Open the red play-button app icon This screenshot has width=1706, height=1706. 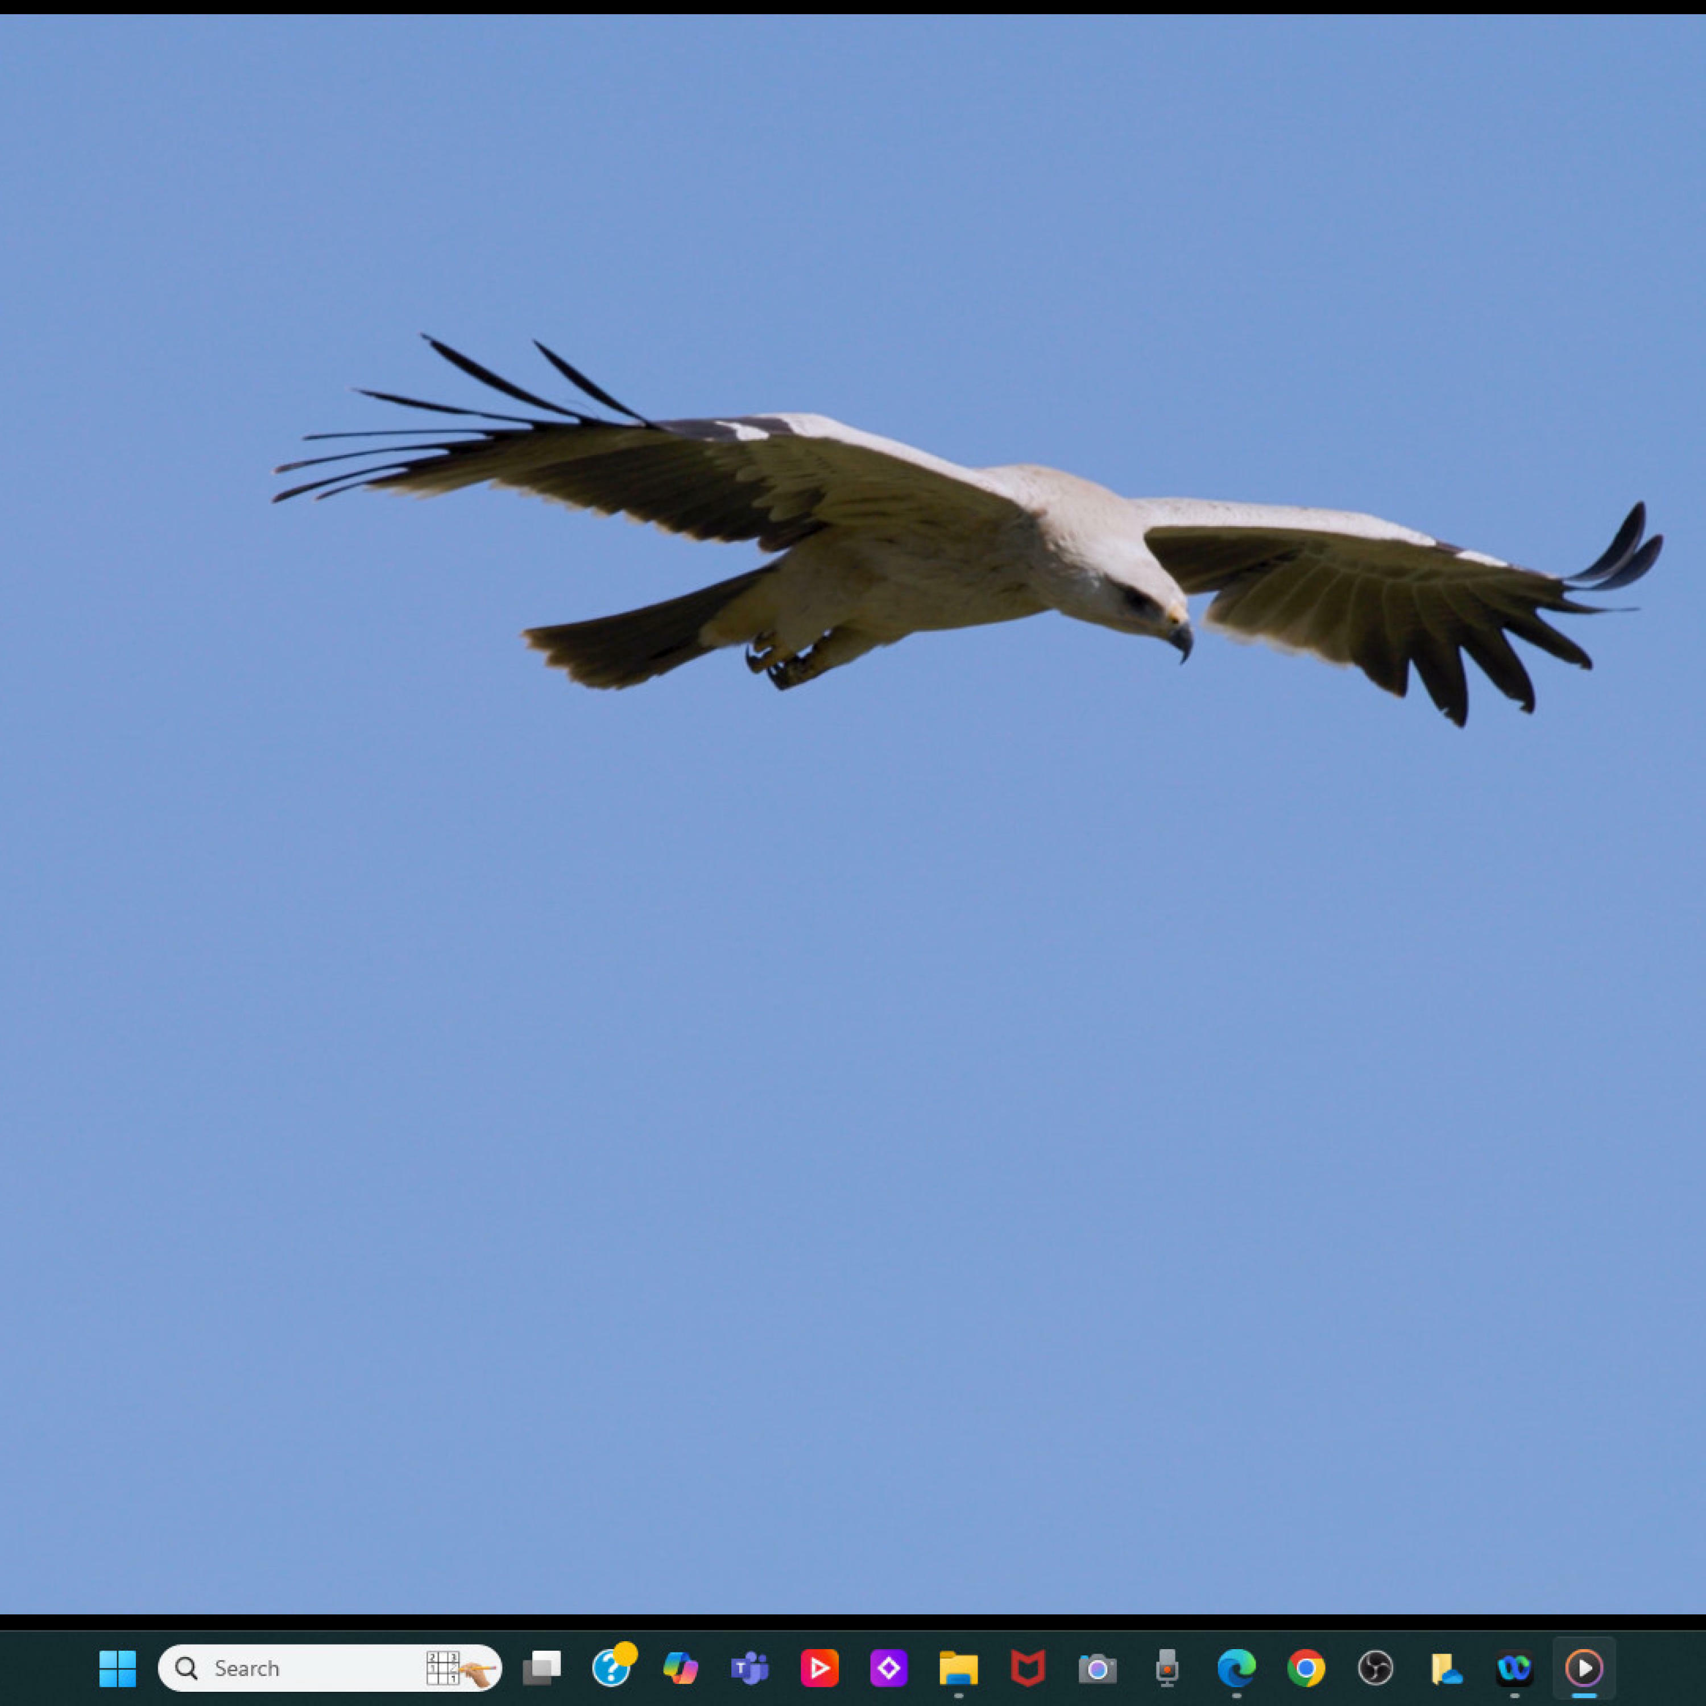819,1668
